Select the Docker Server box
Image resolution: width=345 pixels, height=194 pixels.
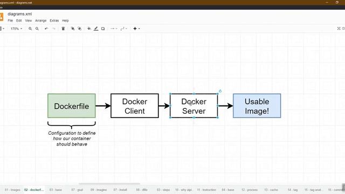pos(194,106)
